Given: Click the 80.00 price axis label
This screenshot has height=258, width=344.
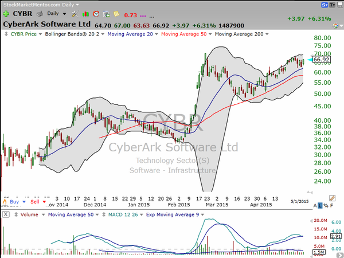Looking at the screenshot, I should click(x=322, y=38).
